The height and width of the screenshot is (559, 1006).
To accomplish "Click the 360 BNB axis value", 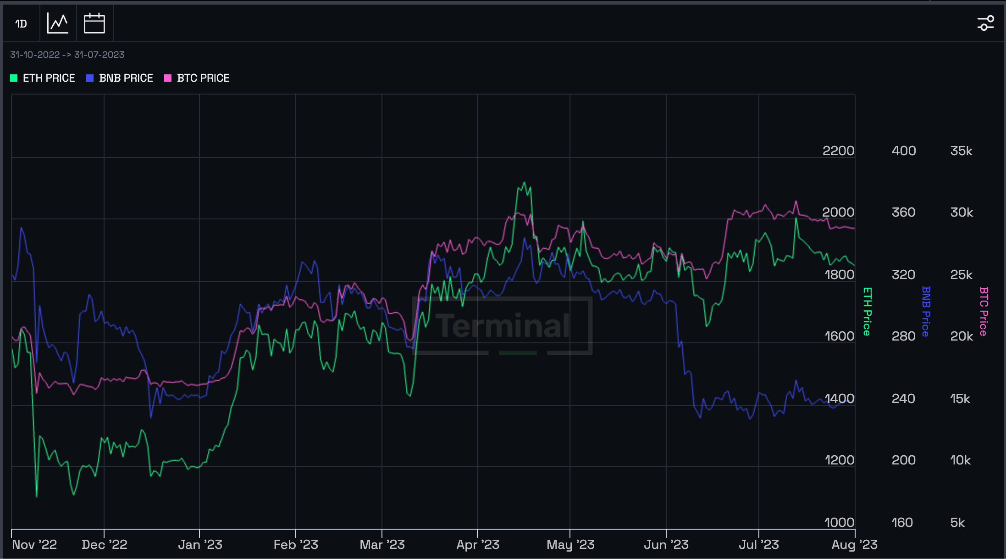I will point(904,212).
